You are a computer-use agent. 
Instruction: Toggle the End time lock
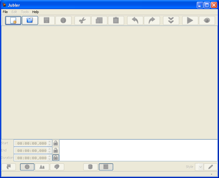click(55, 150)
